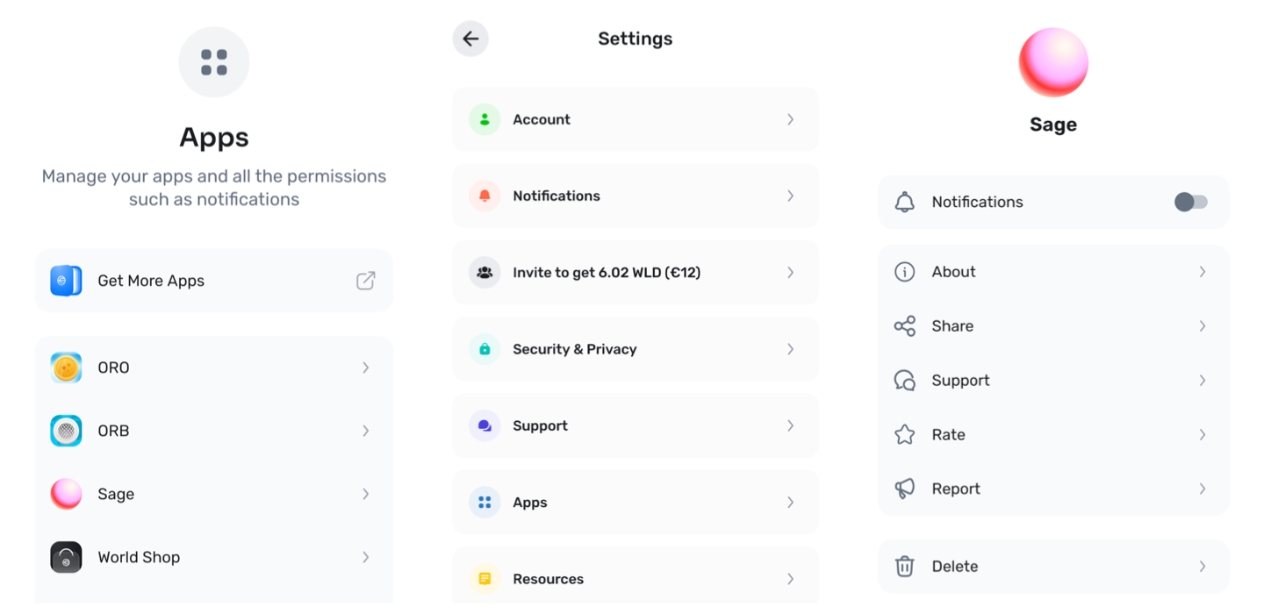The height and width of the screenshot is (614, 1264).
Task: Expand the ORO row chevron
Action: (x=366, y=368)
